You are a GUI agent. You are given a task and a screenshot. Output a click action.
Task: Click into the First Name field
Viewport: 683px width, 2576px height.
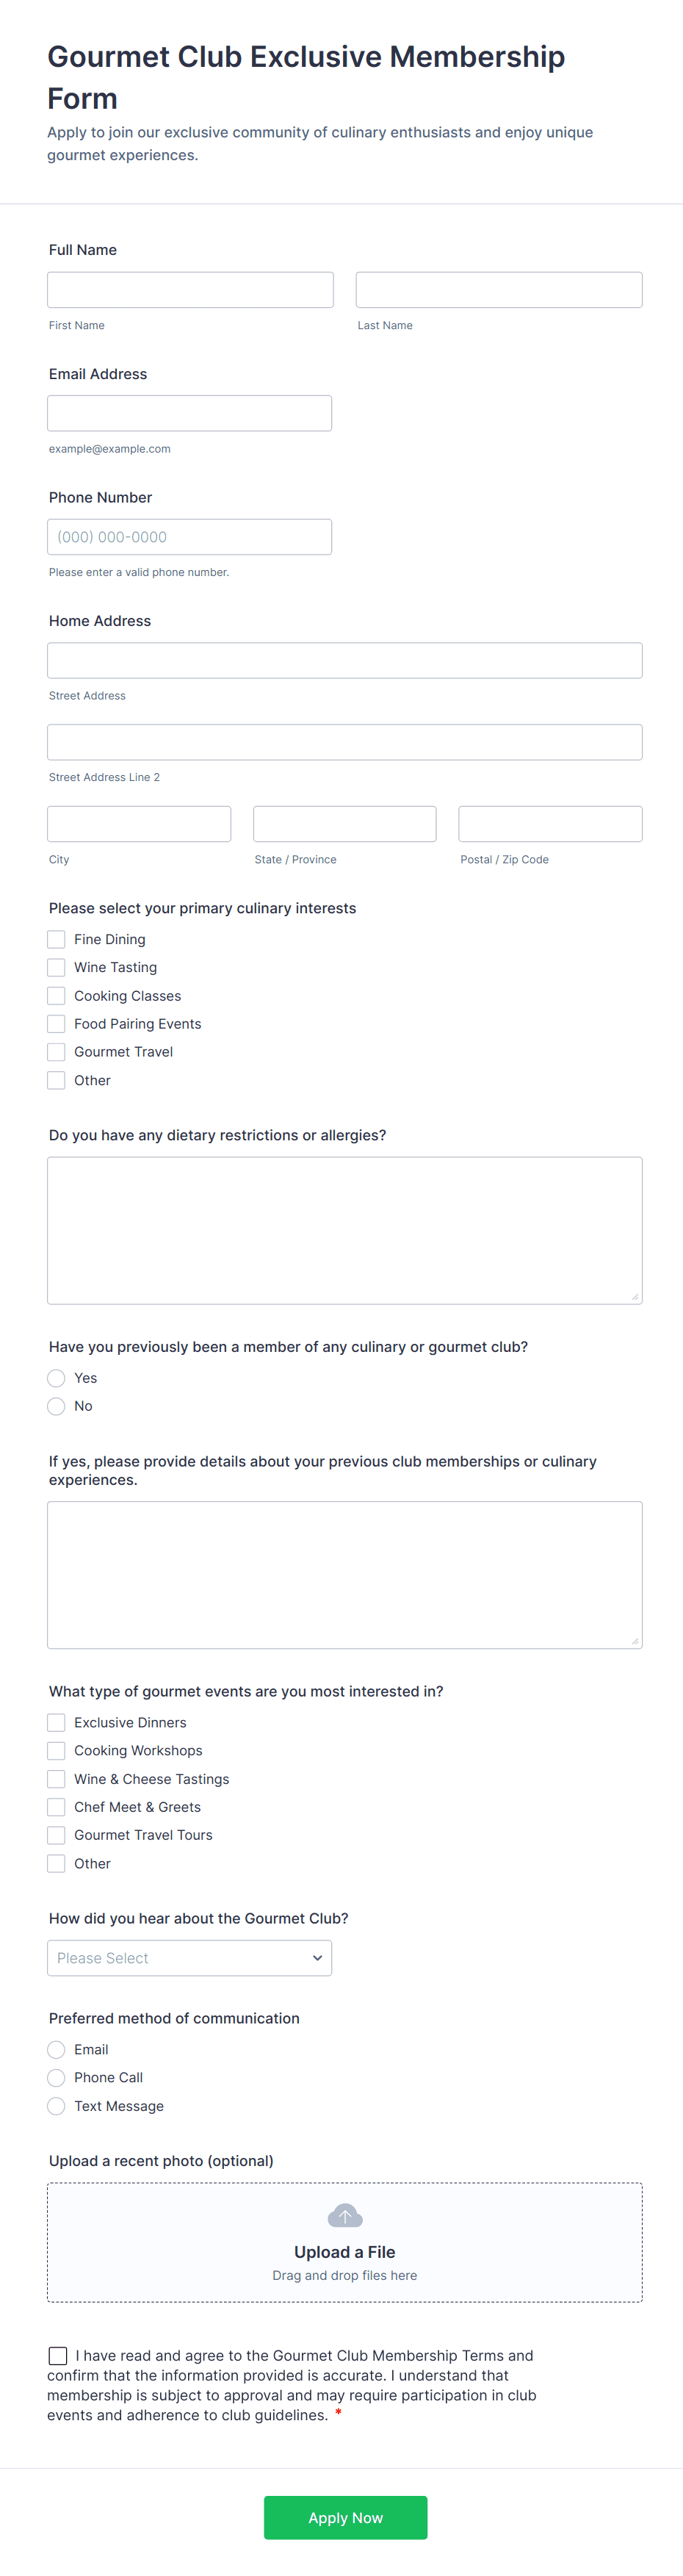190,290
